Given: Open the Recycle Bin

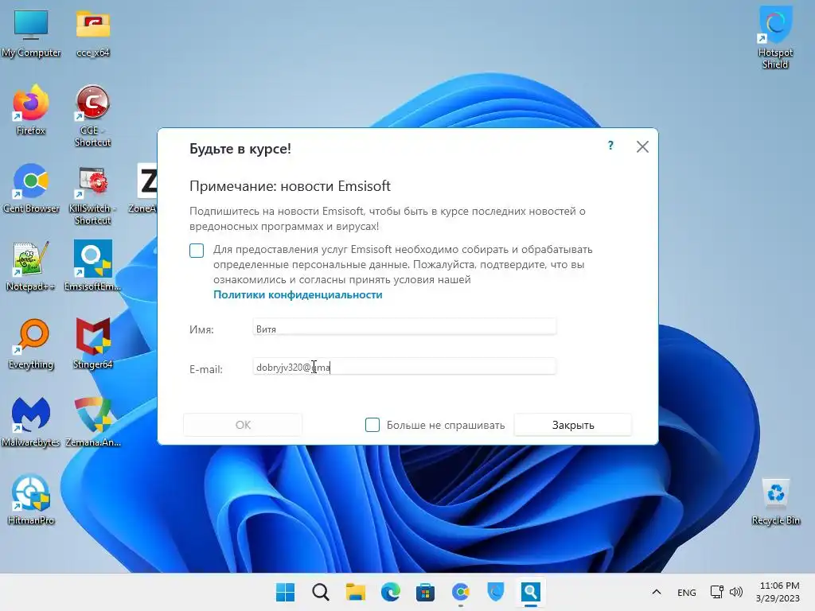Looking at the screenshot, I should click(x=775, y=501).
